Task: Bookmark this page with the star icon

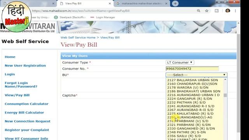Action: pyautogui.click(x=207, y=11)
